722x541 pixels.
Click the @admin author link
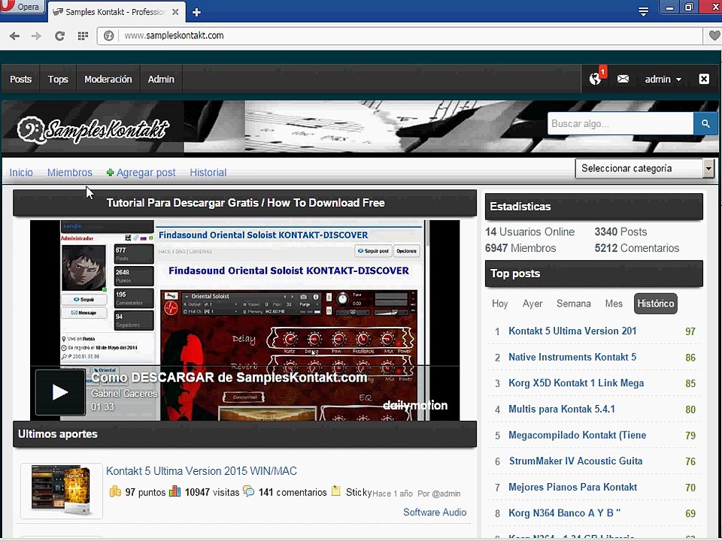click(x=446, y=494)
